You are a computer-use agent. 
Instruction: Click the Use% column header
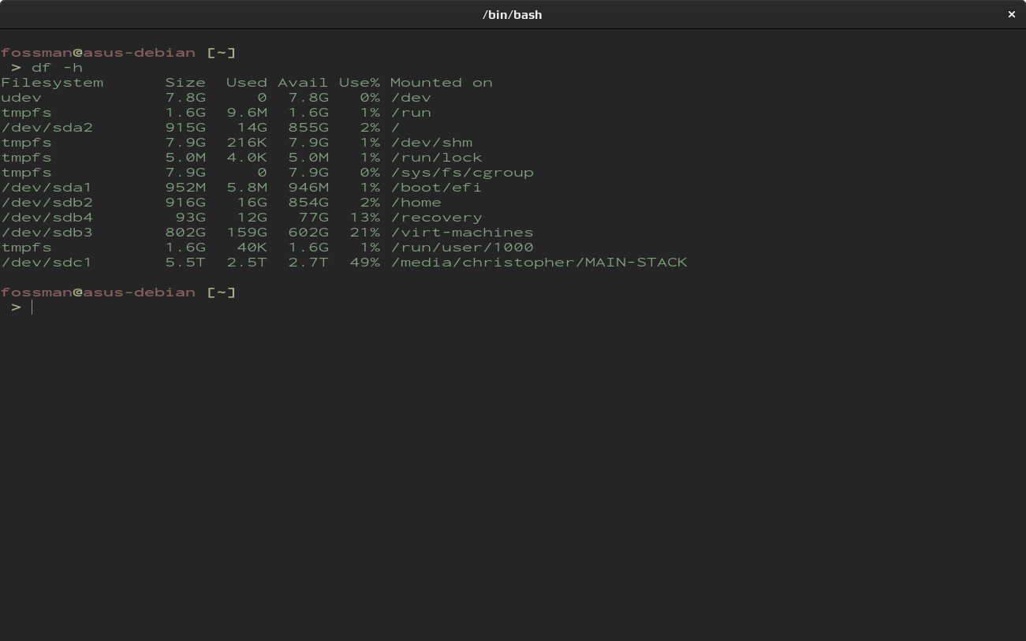pos(360,83)
